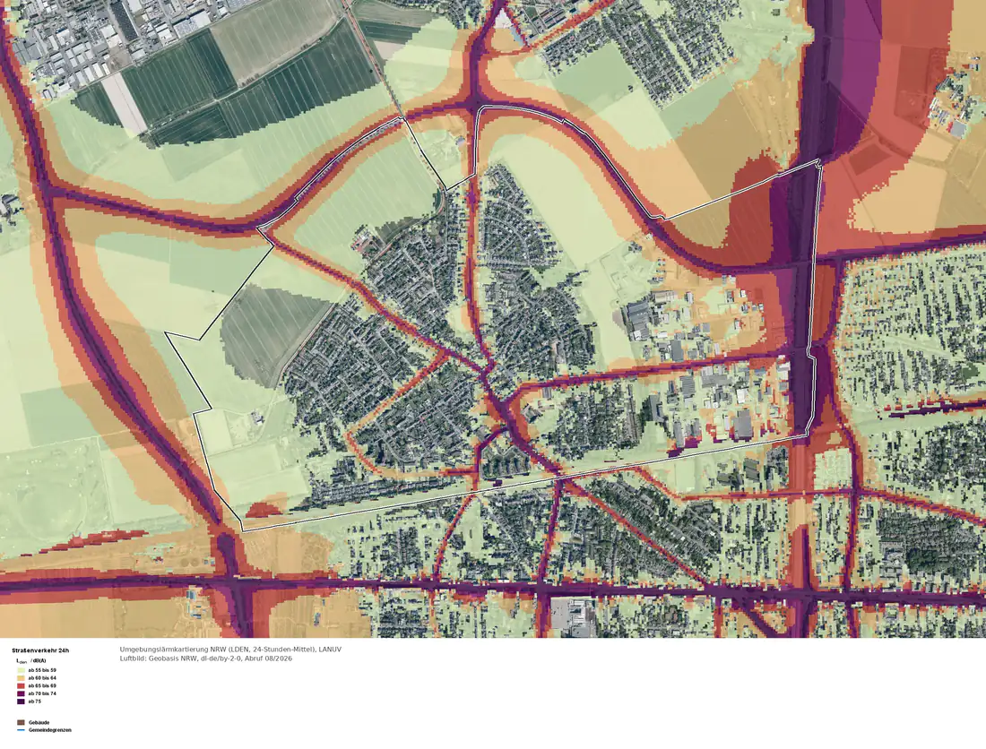The image size is (986, 749).
Task: Click the 'ab 65 bis 69' text label
Action: [x=42, y=686]
